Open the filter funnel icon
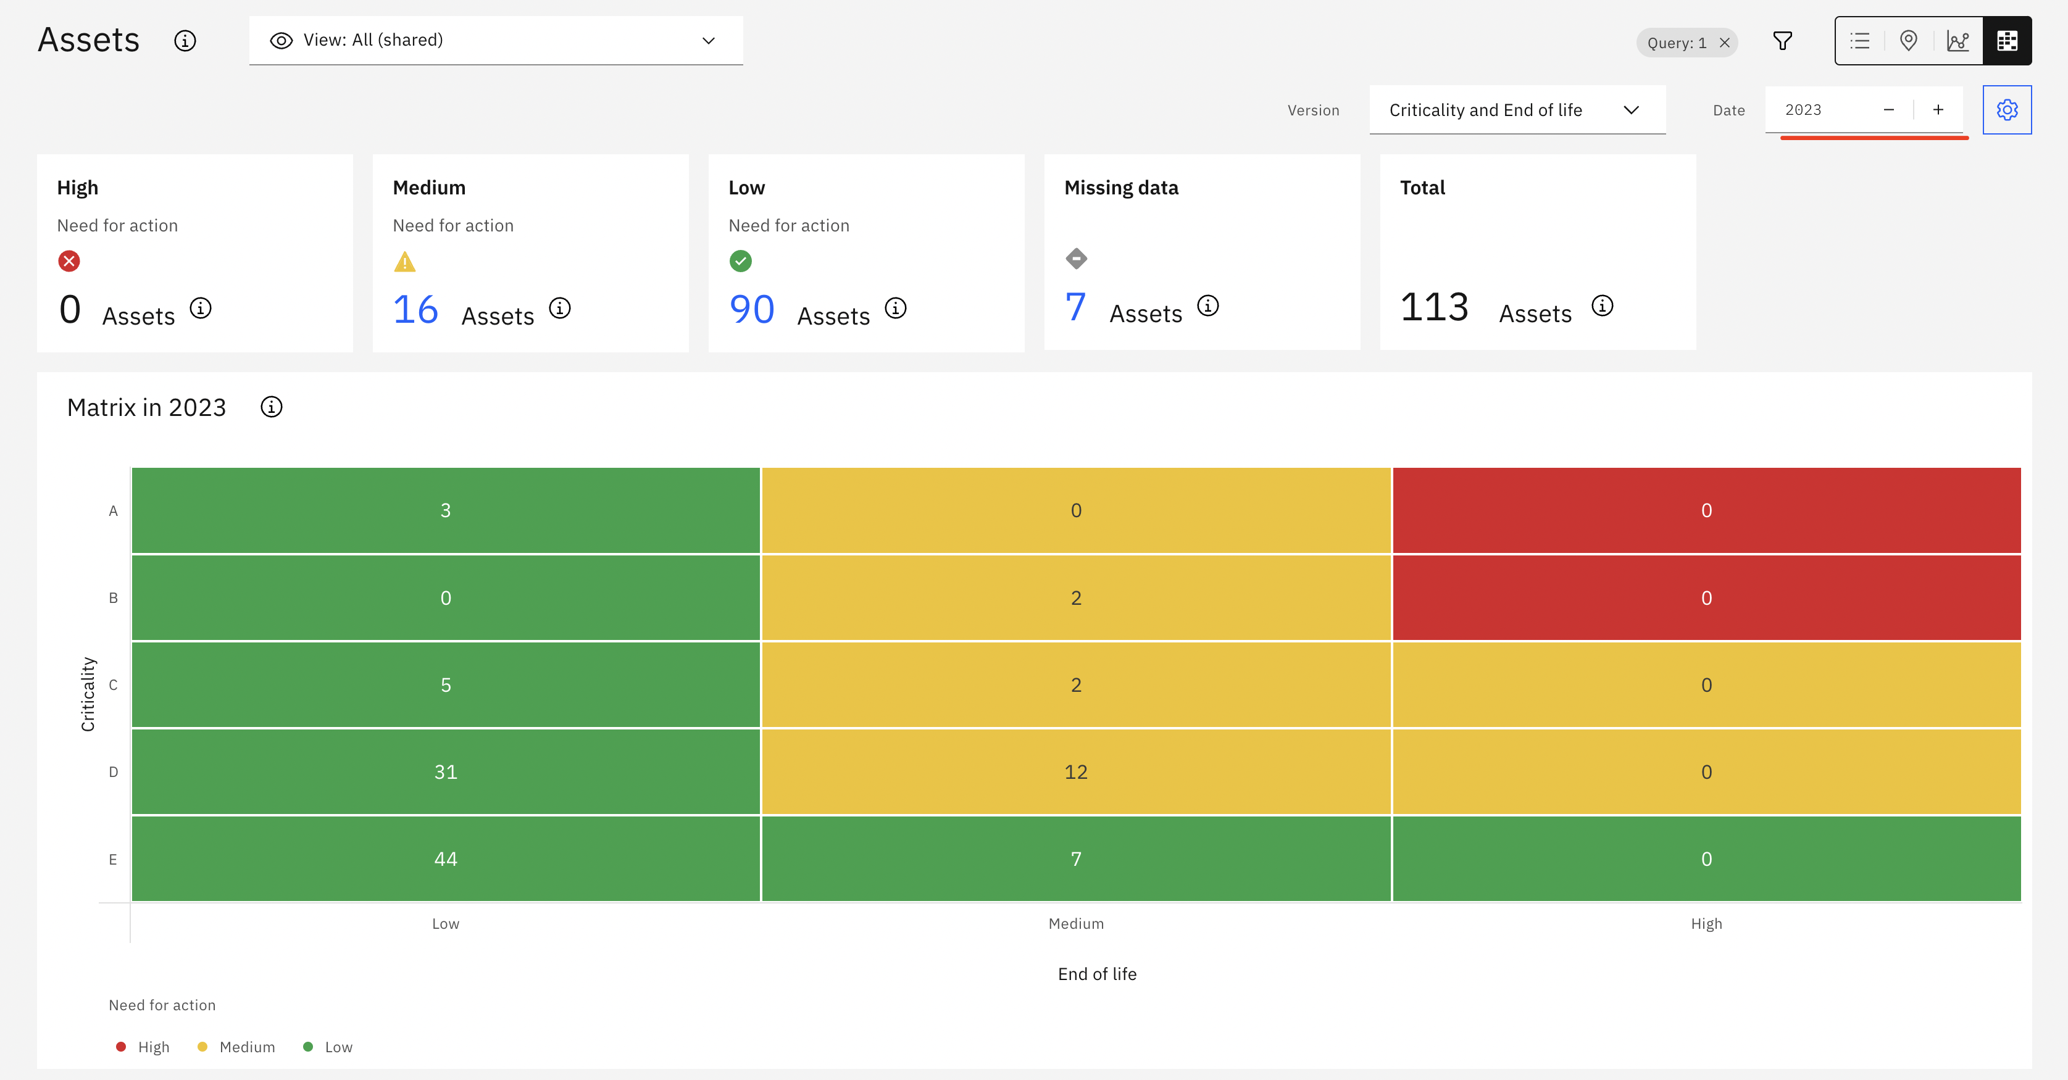 coord(1782,41)
